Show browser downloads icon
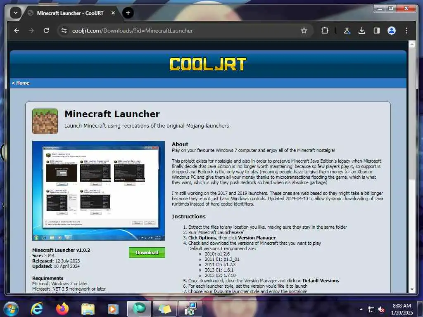This screenshot has width=423, height=317. pos(362,31)
